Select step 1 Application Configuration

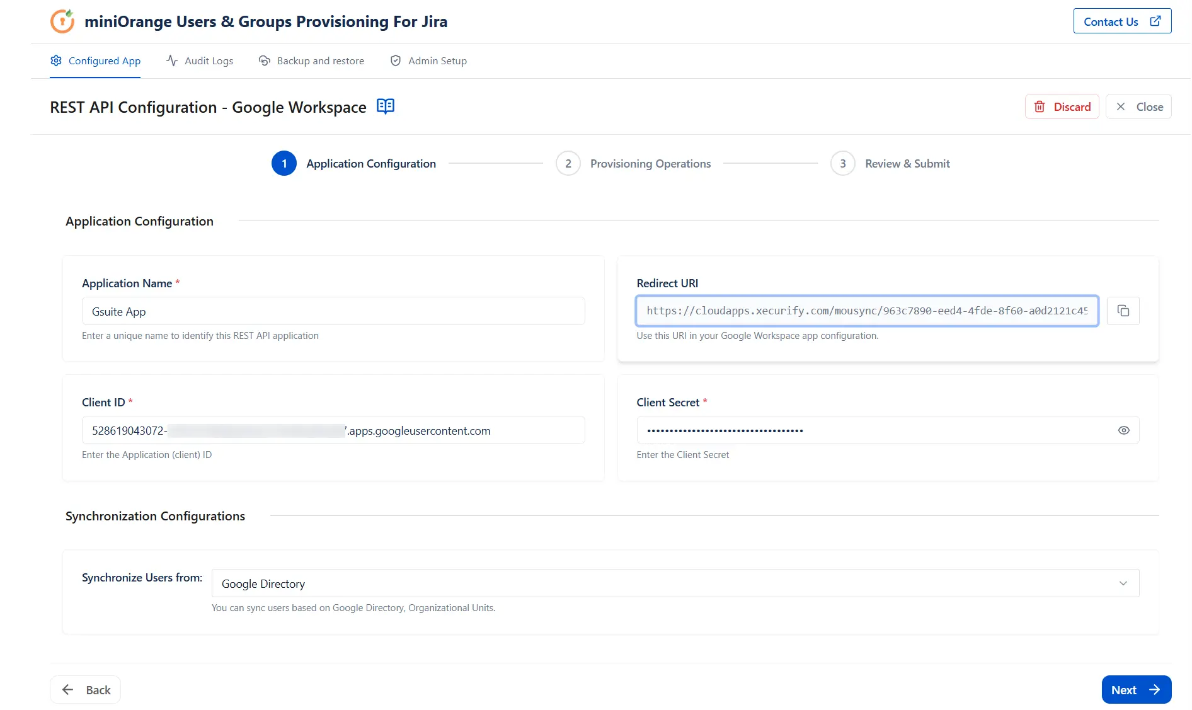tap(353, 163)
